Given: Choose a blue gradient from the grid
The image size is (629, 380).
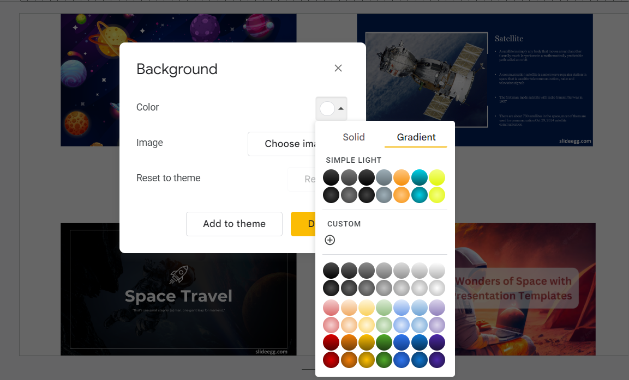Looking at the screenshot, I should click(x=402, y=342).
